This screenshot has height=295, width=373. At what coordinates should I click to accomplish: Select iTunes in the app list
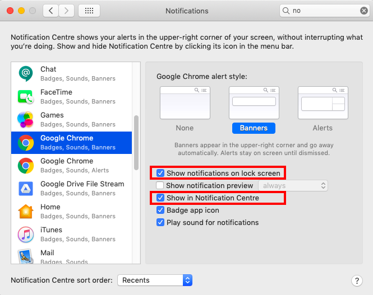(71, 235)
